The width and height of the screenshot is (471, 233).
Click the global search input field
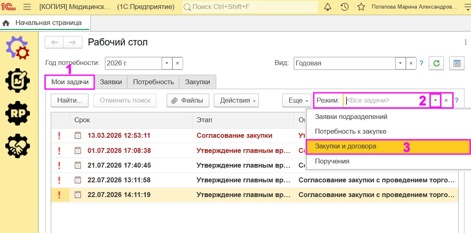pos(250,7)
